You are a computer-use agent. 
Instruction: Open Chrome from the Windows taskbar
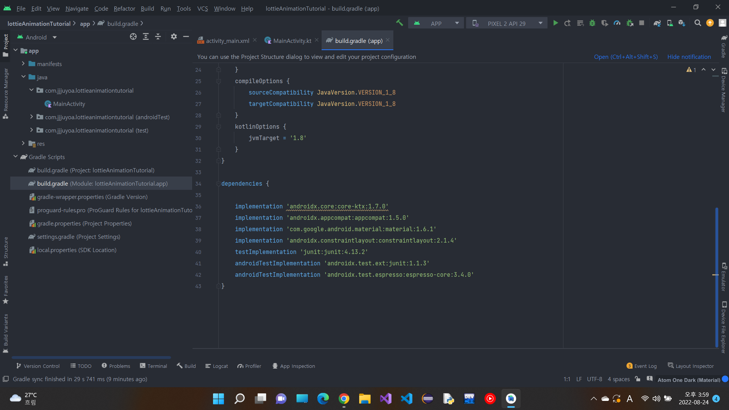click(344, 399)
